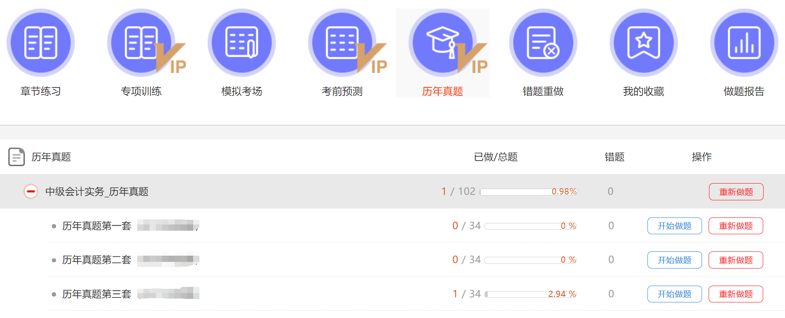The width and height of the screenshot is (785, 318).
Task: Open the 错题重做 wrong questions icon
Action: coord(543,43)
